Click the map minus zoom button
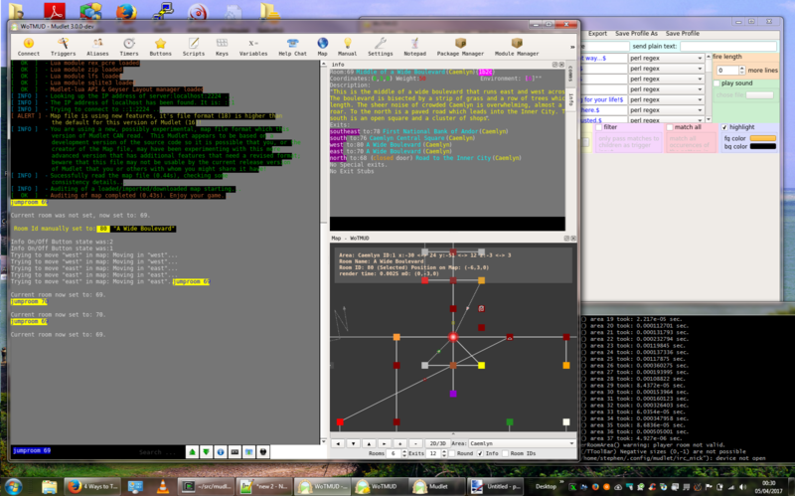The width and height of the screenshot is (795, 496). tap(415, 443)
